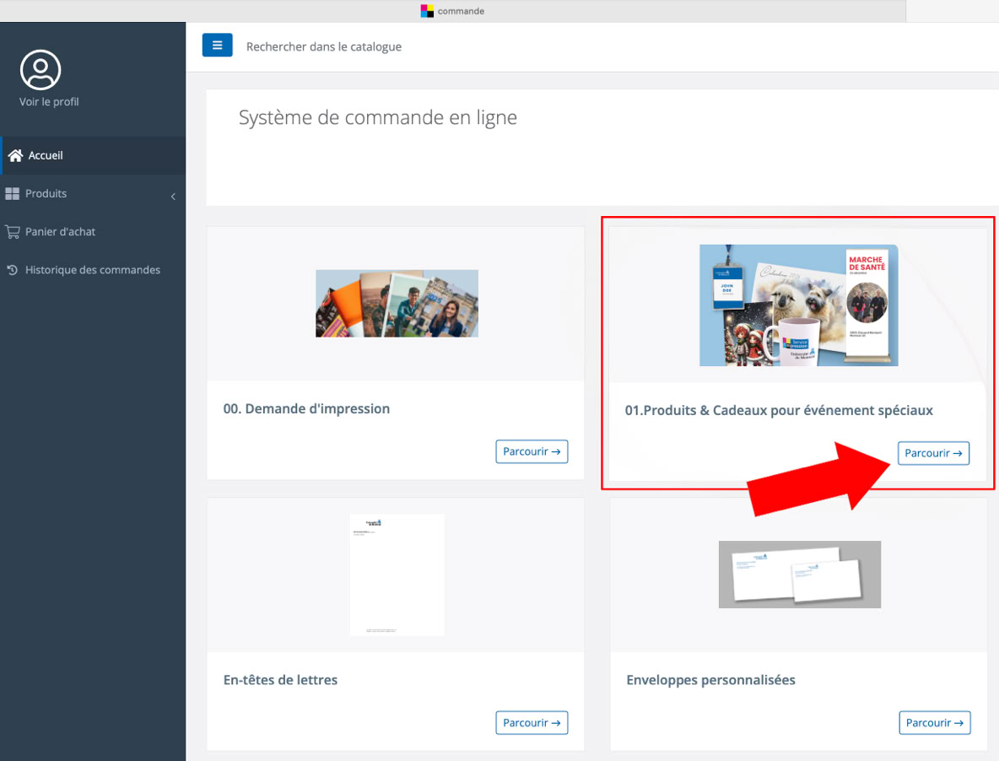This screenshot has width=999, height=761.
Task: Open the Voir le profil link
Action: point(49,102)
